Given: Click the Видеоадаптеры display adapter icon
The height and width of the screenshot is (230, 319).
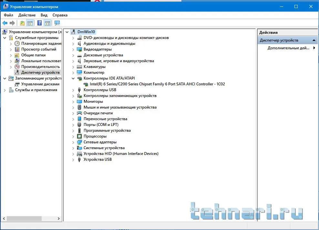Looking at the screenshot, I should [79, 49].
